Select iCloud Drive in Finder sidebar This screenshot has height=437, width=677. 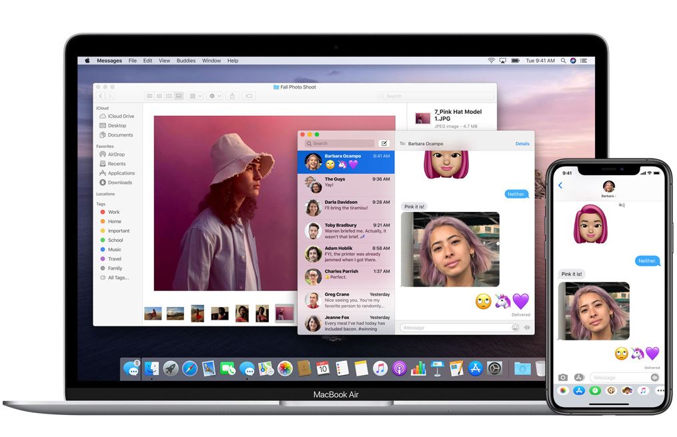click(x=117, y=116)
